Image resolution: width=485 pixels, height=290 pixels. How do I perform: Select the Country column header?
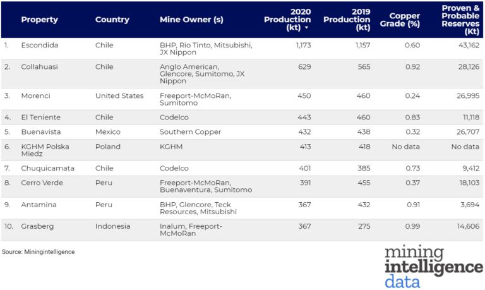(x=112, y=20)
